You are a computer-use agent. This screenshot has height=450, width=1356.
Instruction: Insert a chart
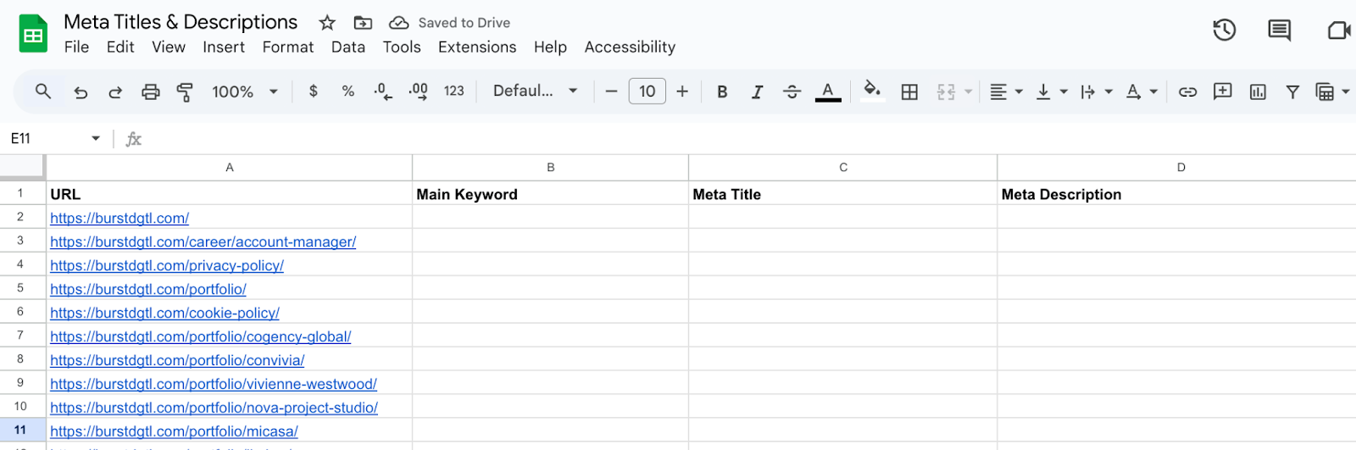click(x=1258, y=92)
